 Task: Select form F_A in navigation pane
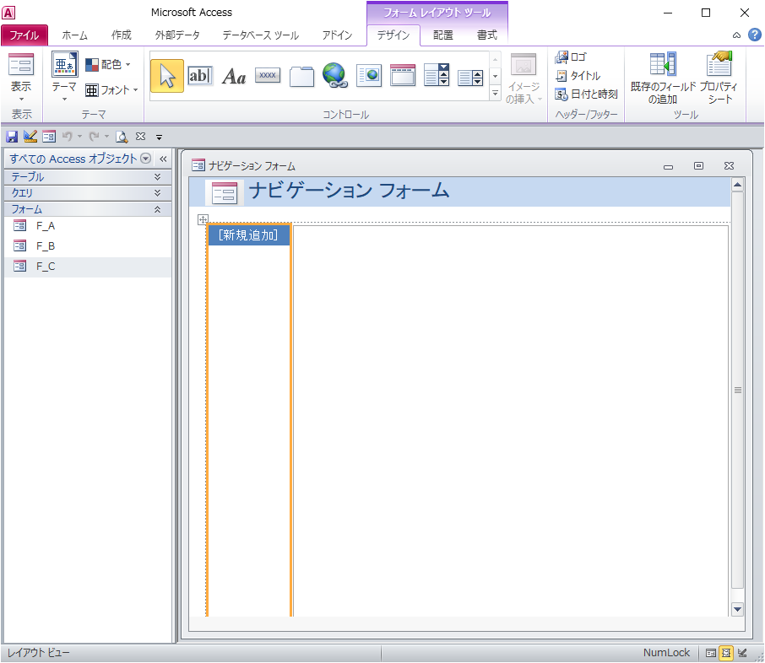88,226
